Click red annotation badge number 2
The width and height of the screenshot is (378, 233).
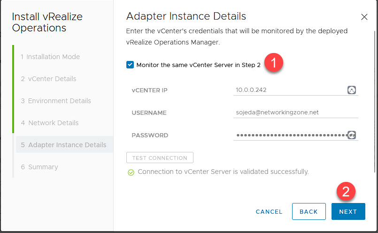coord(346,192)
